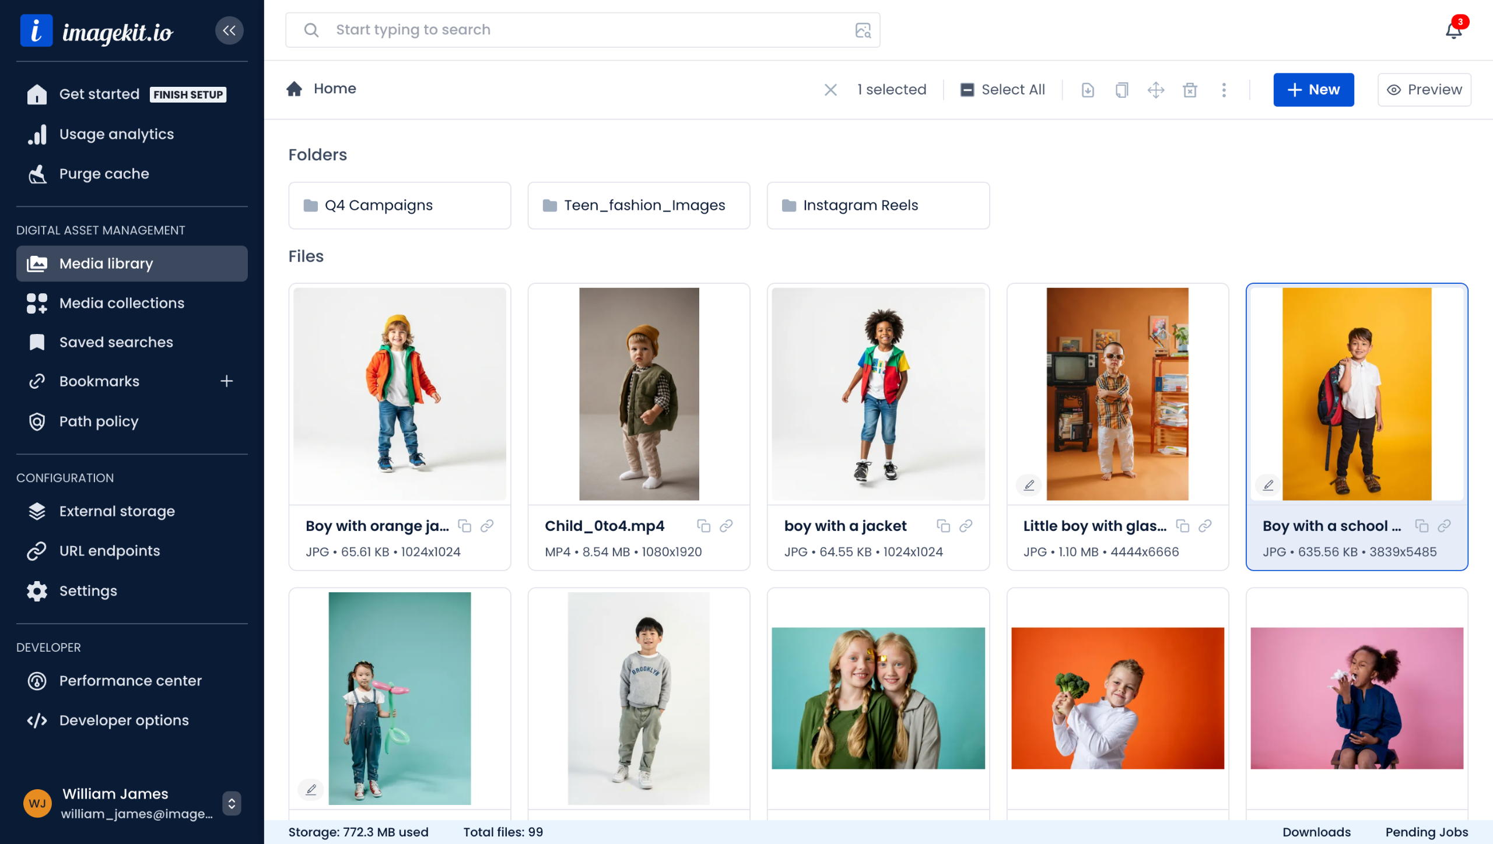1493x844 pixels.
Task: Click the move icon in the selection toolbar
Action: tap(1155, 90)
